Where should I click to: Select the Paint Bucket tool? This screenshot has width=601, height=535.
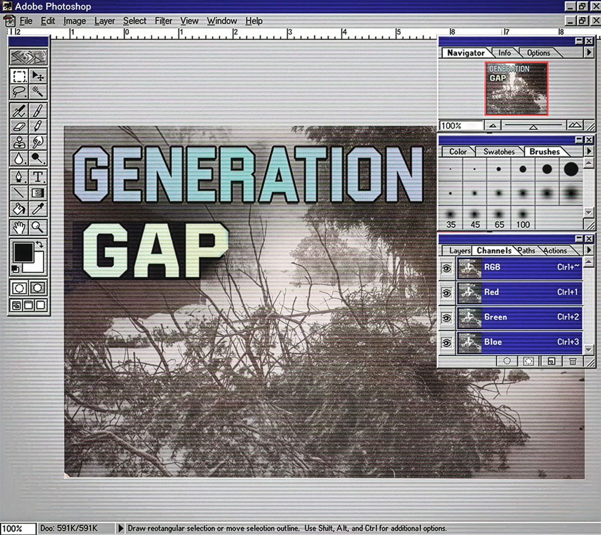(x=19, y=208)
